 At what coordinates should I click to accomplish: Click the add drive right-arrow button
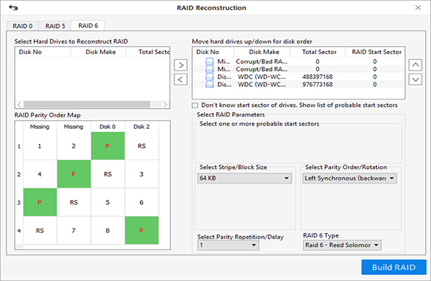point(180,65)
